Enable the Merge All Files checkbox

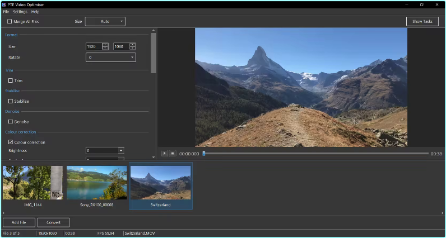[10, 22]
